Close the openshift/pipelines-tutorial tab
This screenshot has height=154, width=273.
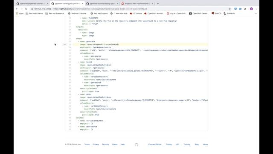47,4
